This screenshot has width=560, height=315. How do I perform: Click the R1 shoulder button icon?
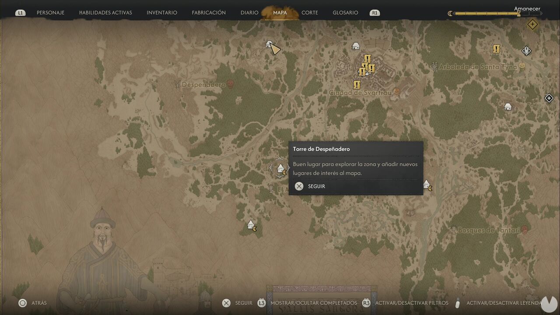(374, 13)
